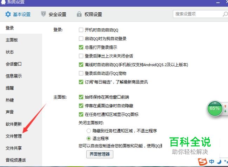Switch to the 安全设置 tab
228x167 pixels.
click(x=54, y=14)
